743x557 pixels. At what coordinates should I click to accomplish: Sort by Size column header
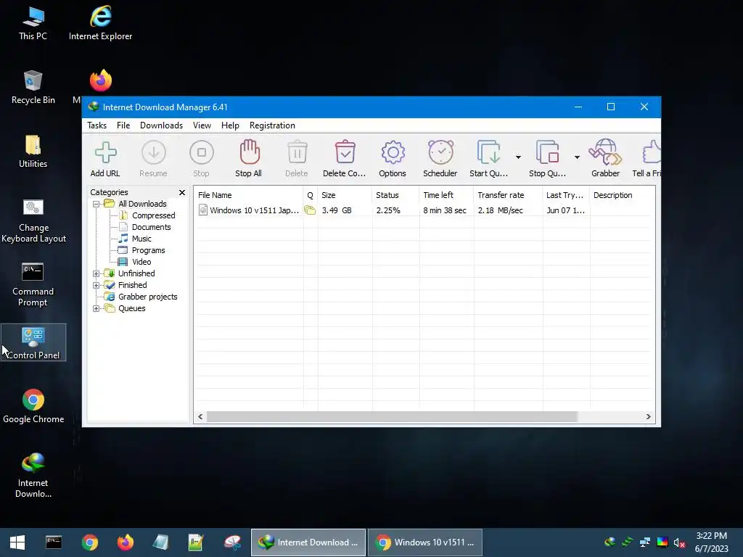click(x=345, y=195)
